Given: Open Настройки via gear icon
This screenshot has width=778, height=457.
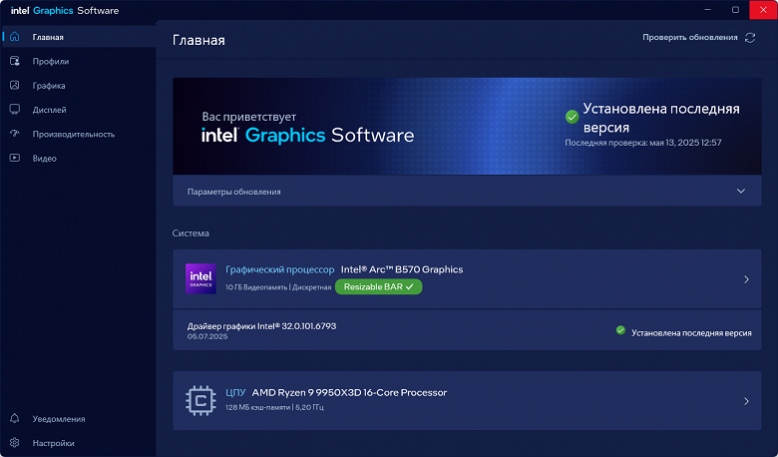Looking at the screenshot, I should click(14, 443).
